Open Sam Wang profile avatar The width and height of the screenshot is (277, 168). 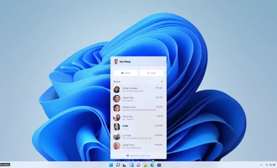116,62
